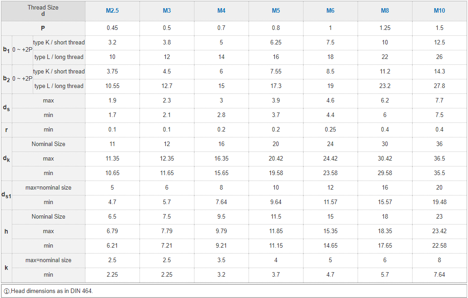This screenshot has width=468, height=298.
Task: Click the 27.8 value in M10 column
Action: [439, 86]
